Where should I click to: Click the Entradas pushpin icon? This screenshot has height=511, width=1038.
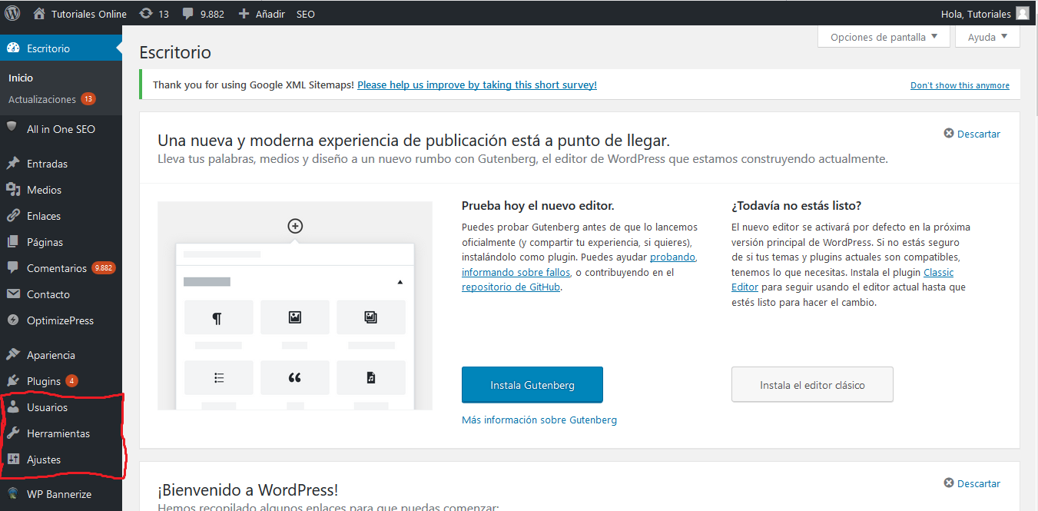tap(12, 164)
